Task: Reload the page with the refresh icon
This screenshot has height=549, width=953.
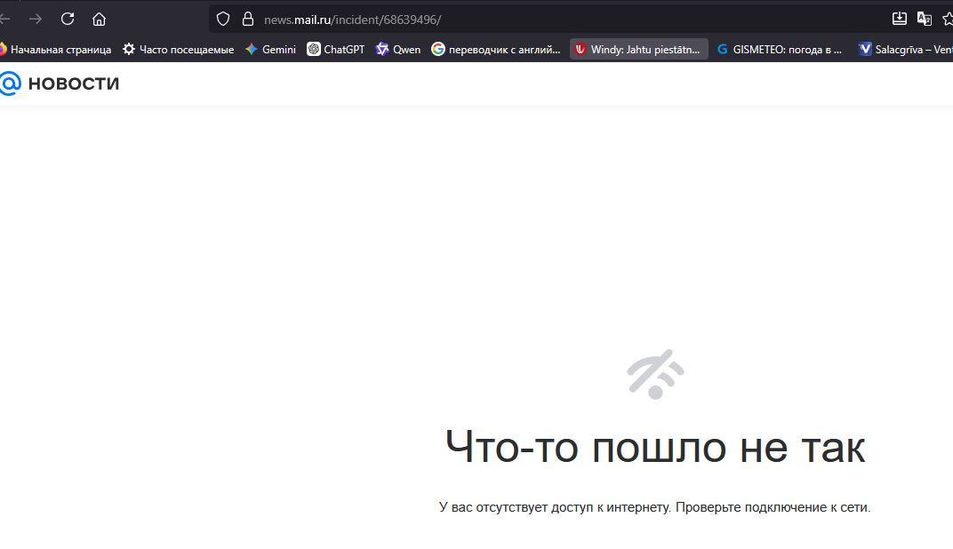Action: [68, 19]
